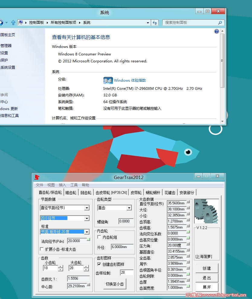Switch to 齿皮带轮 [HP39.CN] tab
This screenshot has height=299, width=252.
pyautogui.click(x=111, y=193)
